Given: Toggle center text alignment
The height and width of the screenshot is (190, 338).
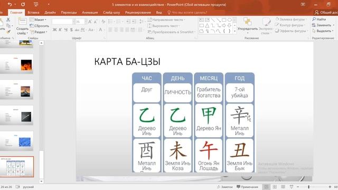Looking at the screenshot, I should coord(116,30).
